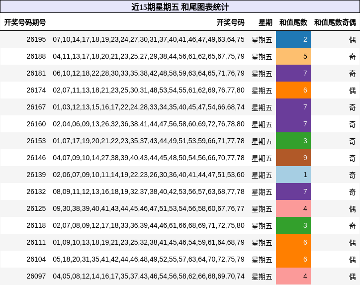
Task: Select issue number 26132
Action: (x=36, y=192)
